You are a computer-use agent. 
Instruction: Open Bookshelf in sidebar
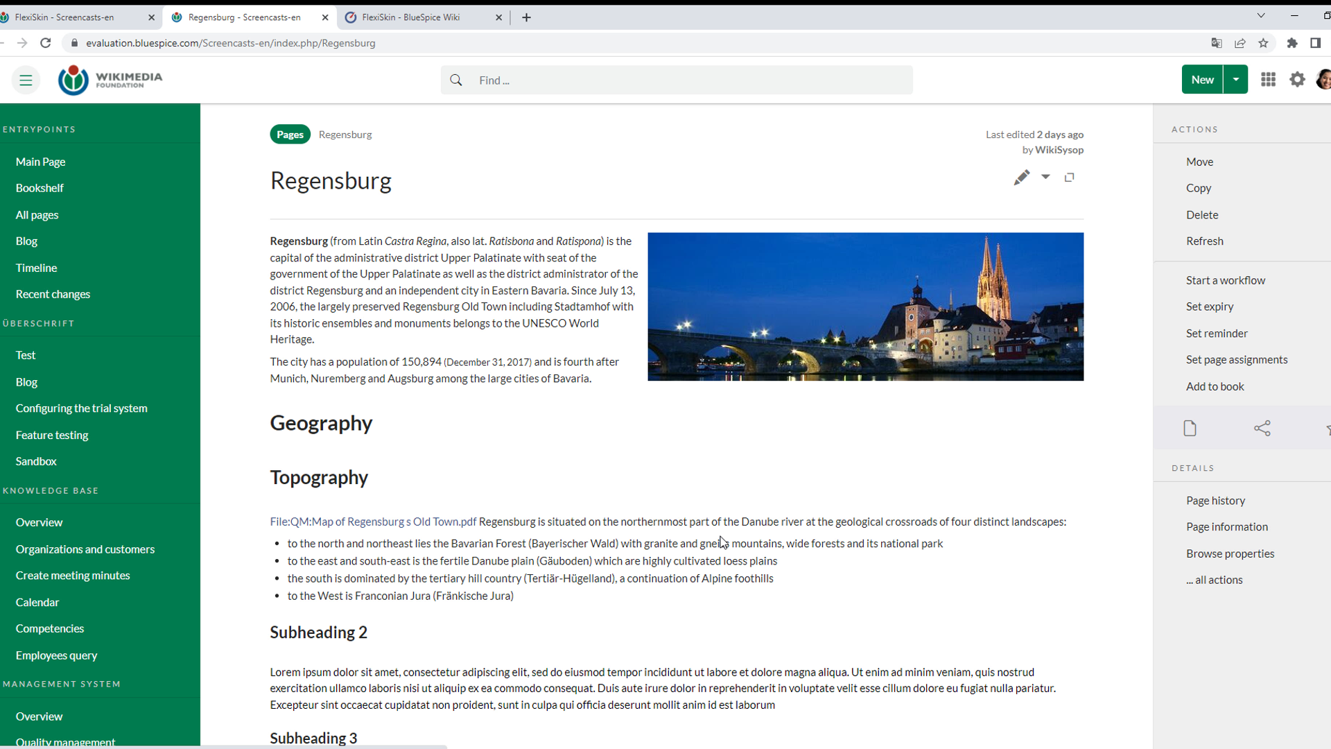click(x=40, y=188)
